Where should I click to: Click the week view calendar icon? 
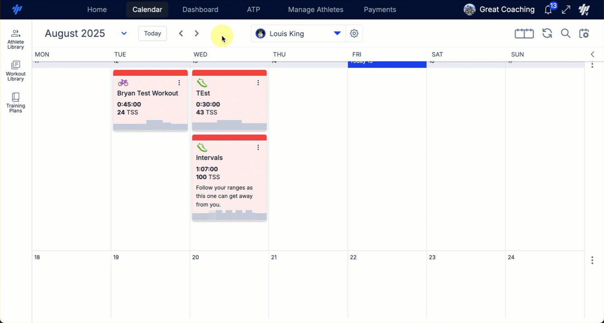[524, 33]
